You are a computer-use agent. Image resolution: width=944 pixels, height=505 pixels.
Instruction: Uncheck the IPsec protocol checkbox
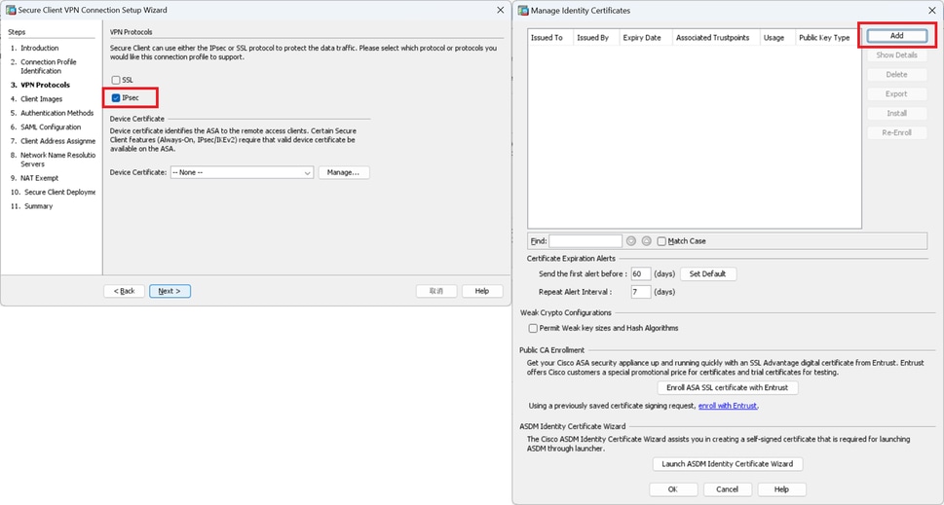(x=116, y=97)
